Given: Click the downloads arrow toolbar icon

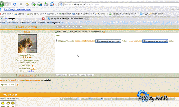Looking at the screenshot, I should [x=46, y=4].
